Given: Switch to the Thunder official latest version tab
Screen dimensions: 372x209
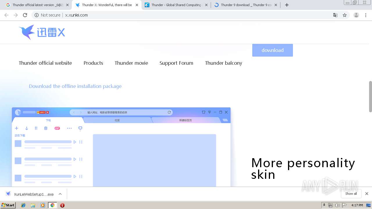Looking at the screenshot, I should (x=38, y=5).
